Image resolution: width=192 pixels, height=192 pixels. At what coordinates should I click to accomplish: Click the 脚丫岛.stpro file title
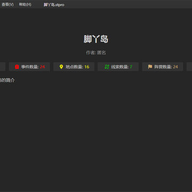(54, 5)
